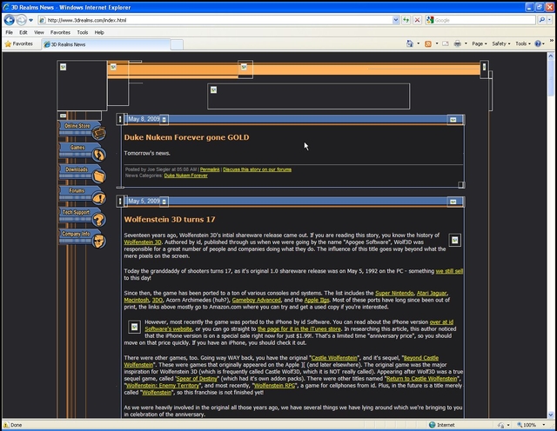Open the Castle Wolfenstein link
The height and width of the screenshot is (431, 557).
pos(334,357)
